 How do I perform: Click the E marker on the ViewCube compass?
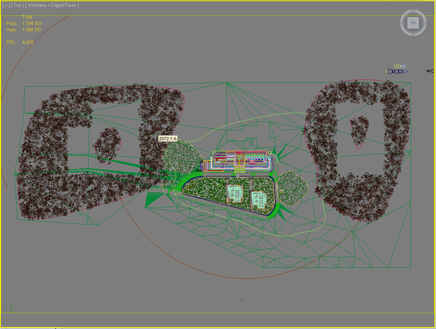426,23
